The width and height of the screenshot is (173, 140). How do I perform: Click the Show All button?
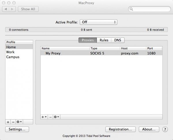coord(28,9)
